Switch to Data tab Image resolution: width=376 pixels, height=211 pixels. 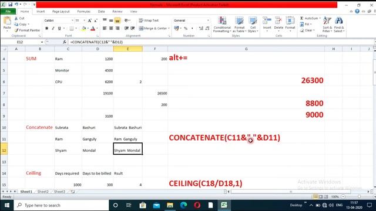click(x=101, y=12)
